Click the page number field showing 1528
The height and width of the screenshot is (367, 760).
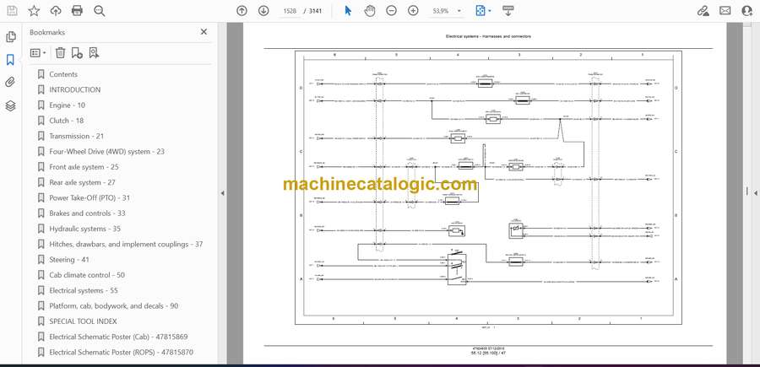tap(290, 11)
